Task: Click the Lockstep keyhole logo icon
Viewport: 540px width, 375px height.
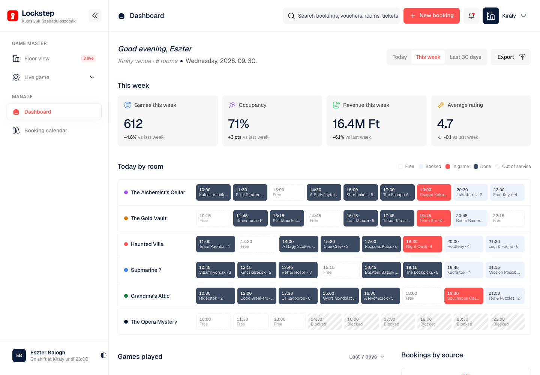Action: (13, 16)
